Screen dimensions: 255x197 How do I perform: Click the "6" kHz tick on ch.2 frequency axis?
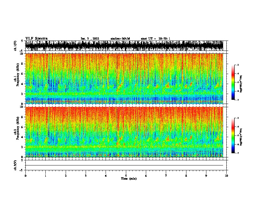(22, 127)
